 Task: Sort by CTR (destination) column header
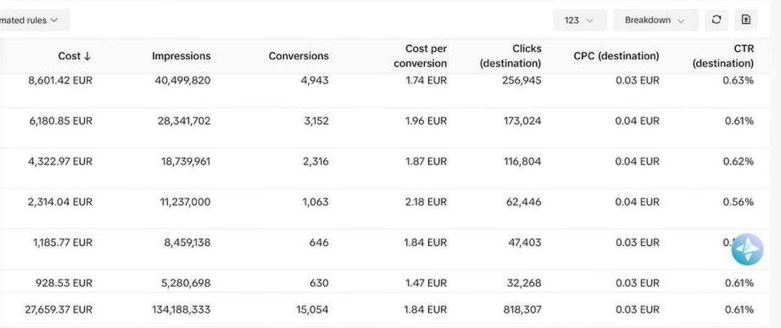pyautogui.click(x=724, y=56)
